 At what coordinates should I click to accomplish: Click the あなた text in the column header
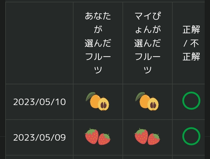(x=98, y=16)
